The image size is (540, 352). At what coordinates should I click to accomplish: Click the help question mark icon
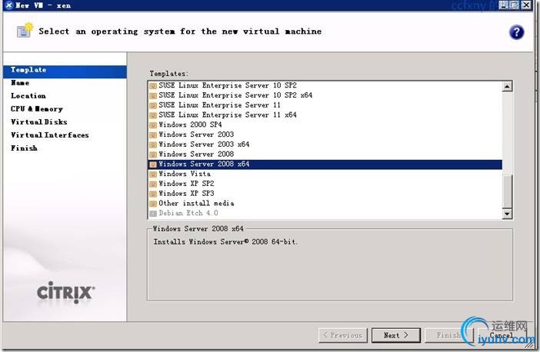[516, 32]
